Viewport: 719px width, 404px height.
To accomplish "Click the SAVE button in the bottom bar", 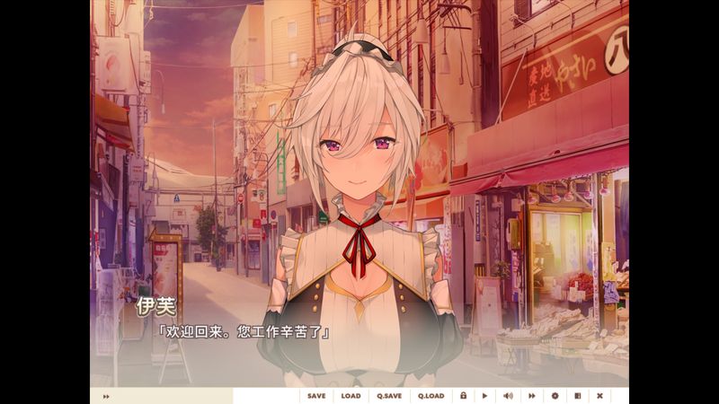I will tap(316, 396).
